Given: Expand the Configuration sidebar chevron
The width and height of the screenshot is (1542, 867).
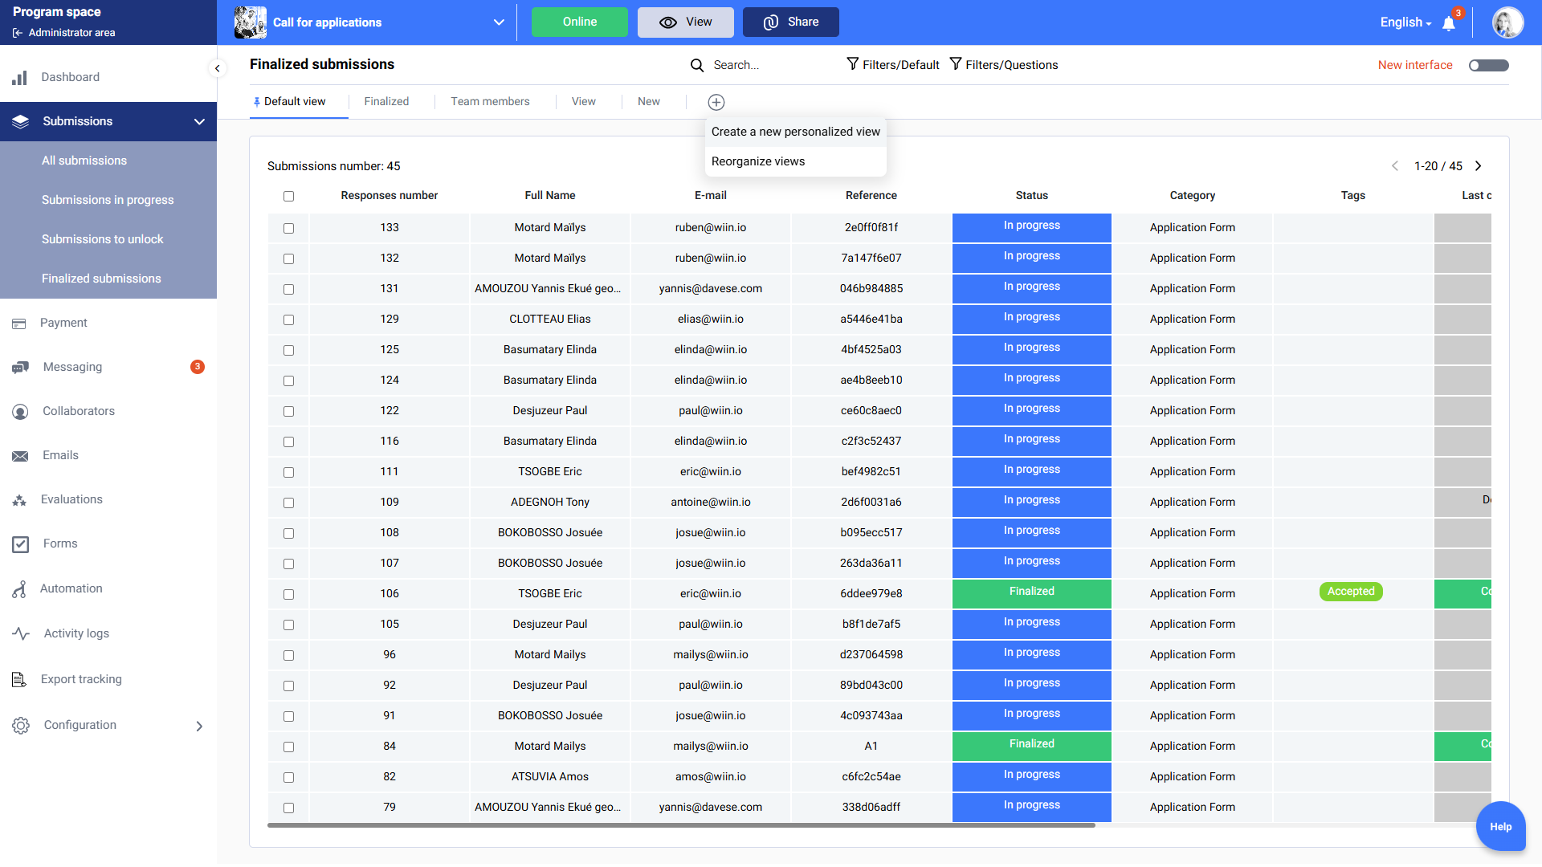Looking at the screenshot, I should tap(199, 727).
